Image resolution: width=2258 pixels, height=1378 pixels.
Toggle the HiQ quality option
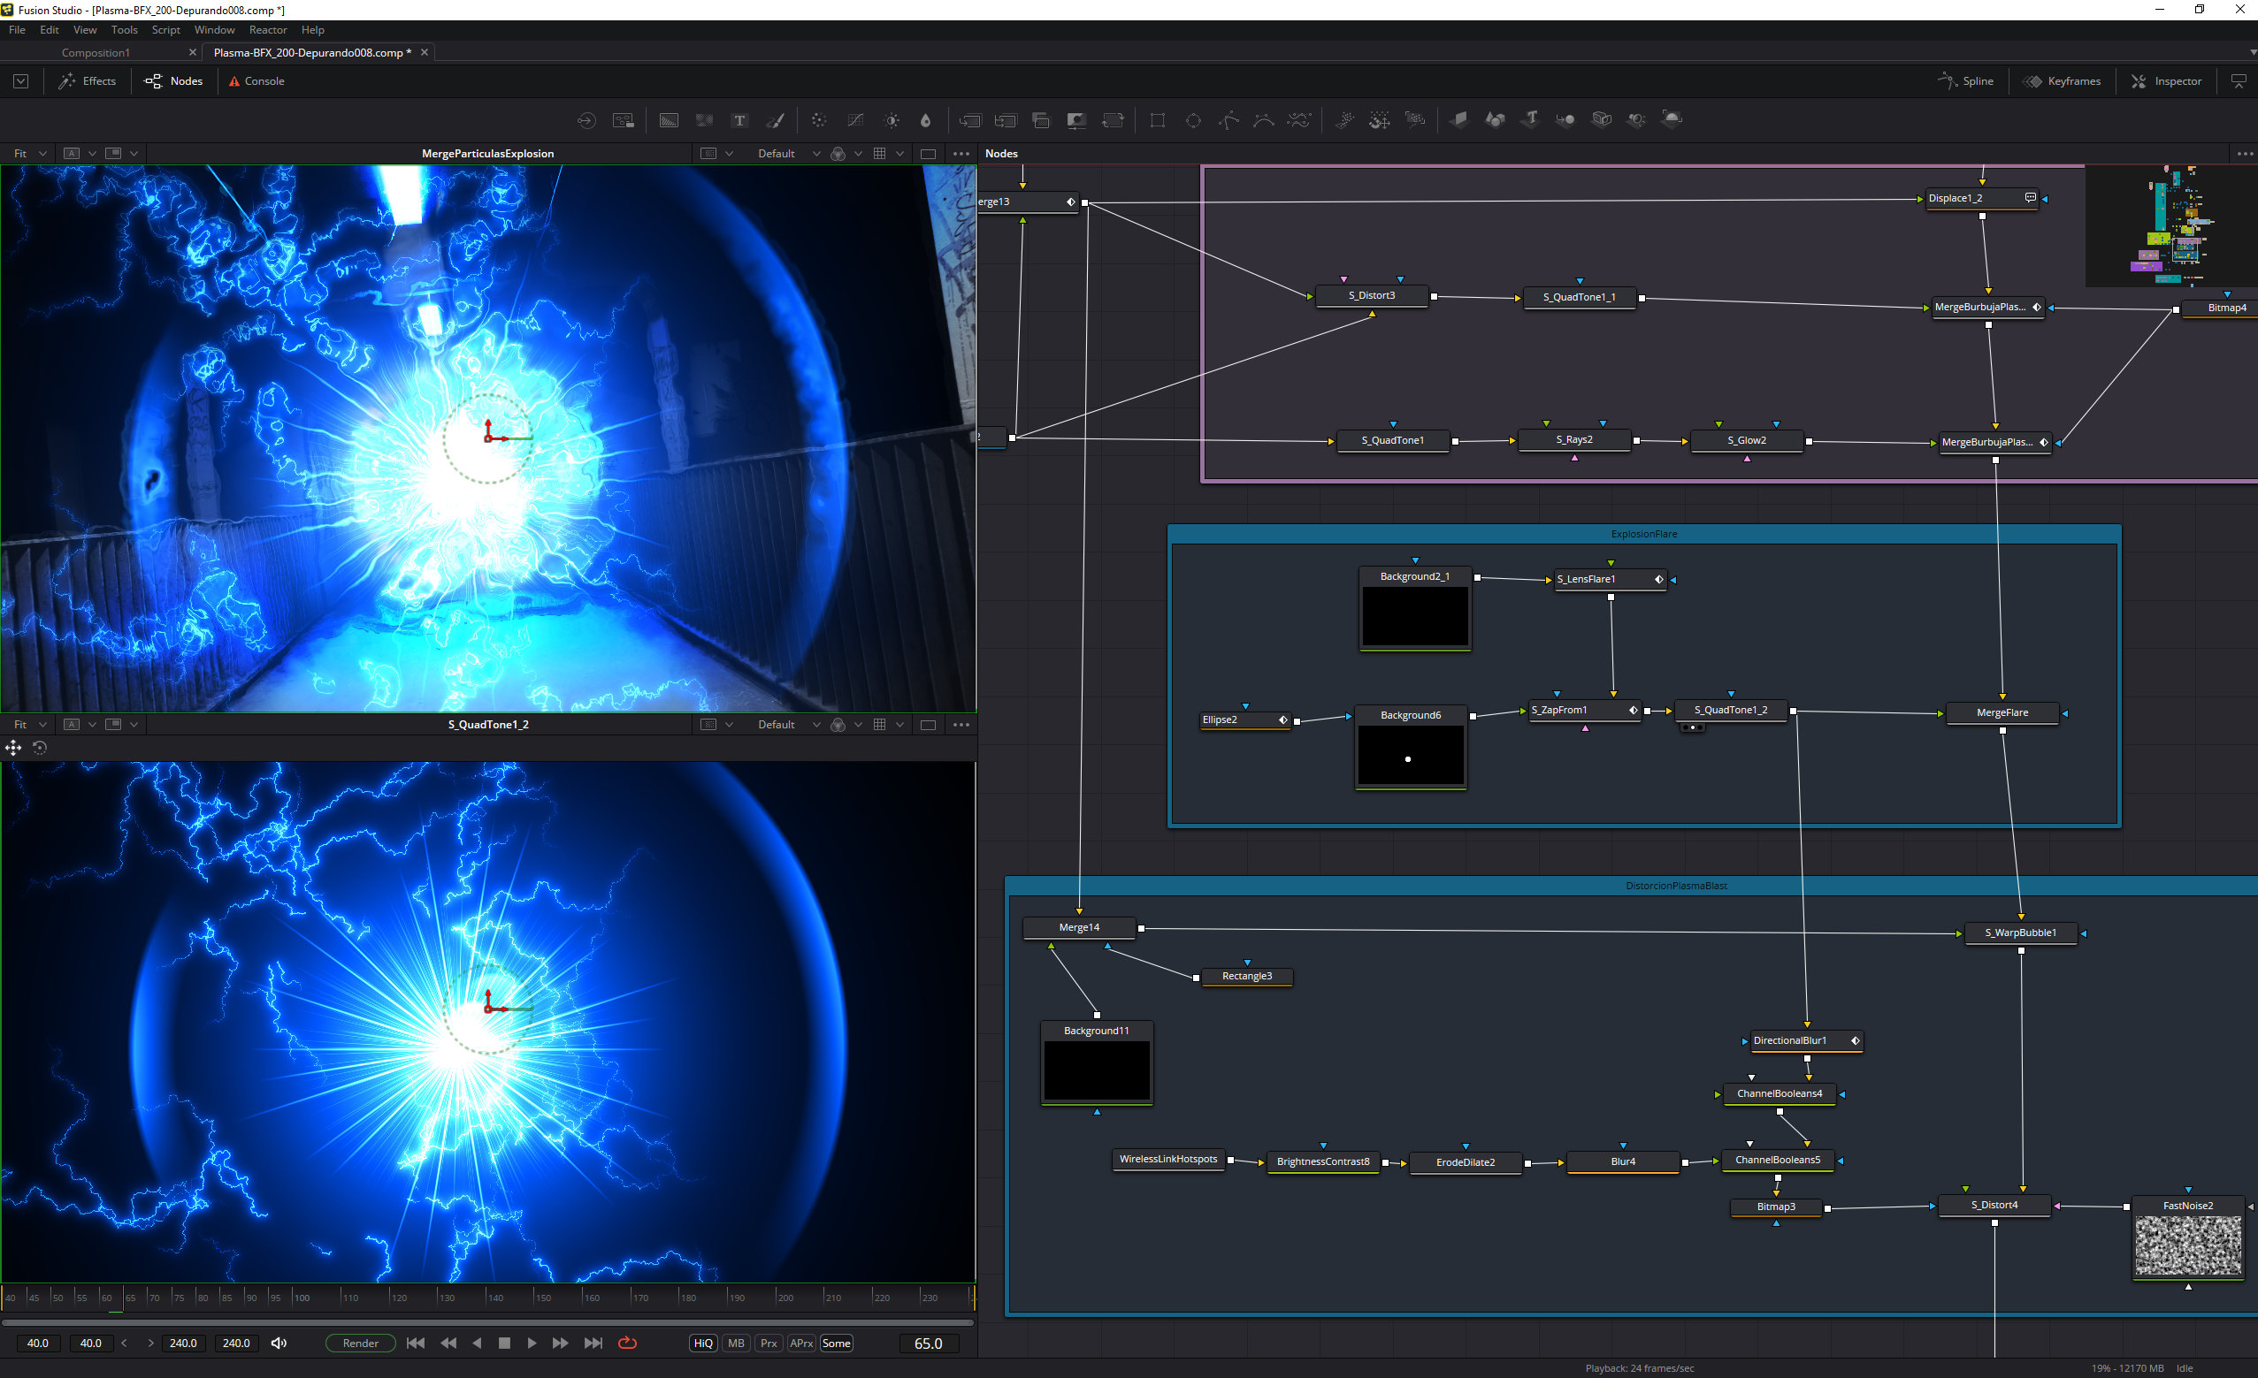click(703, 1344)
